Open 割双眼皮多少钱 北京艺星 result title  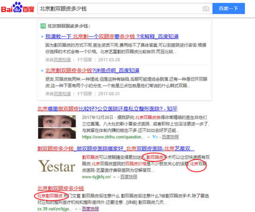click(116, 149)
